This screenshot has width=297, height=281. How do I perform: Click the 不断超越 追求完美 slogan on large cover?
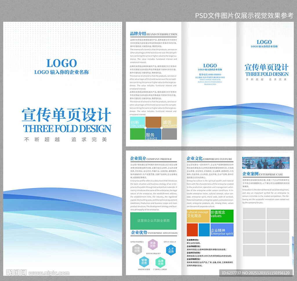tap(66, 139)
